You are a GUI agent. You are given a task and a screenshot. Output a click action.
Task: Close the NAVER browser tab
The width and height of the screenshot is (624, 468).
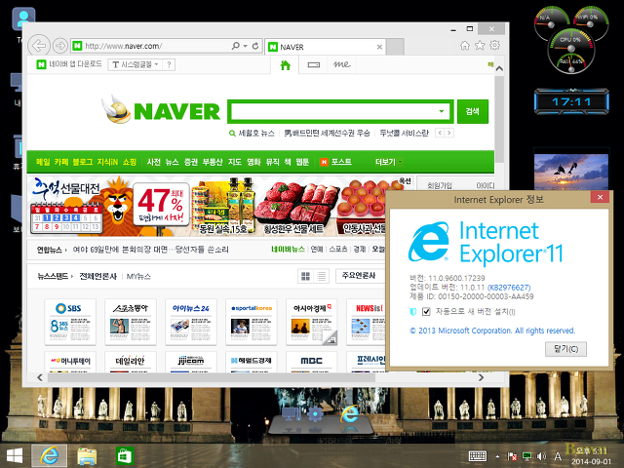pos(379,47)
